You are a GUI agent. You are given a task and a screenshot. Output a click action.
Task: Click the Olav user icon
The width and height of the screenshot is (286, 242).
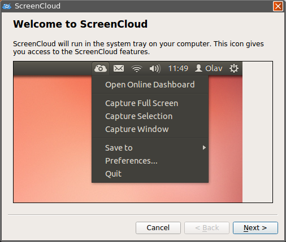pyautogui.click(x=198, y=68)
